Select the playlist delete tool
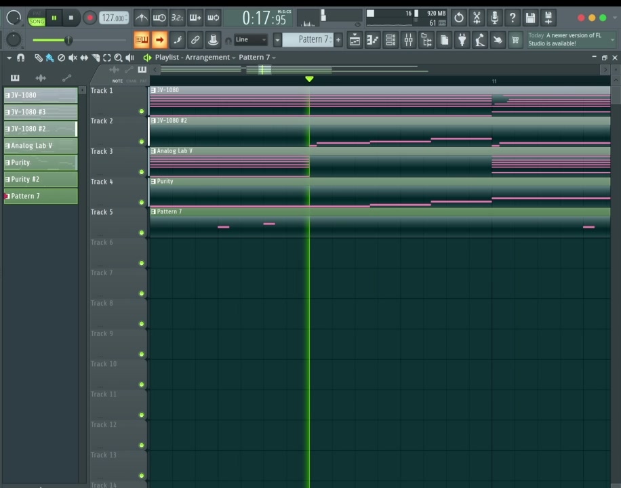621x488 pixels. pyautogui.click(x=62, y=58)
